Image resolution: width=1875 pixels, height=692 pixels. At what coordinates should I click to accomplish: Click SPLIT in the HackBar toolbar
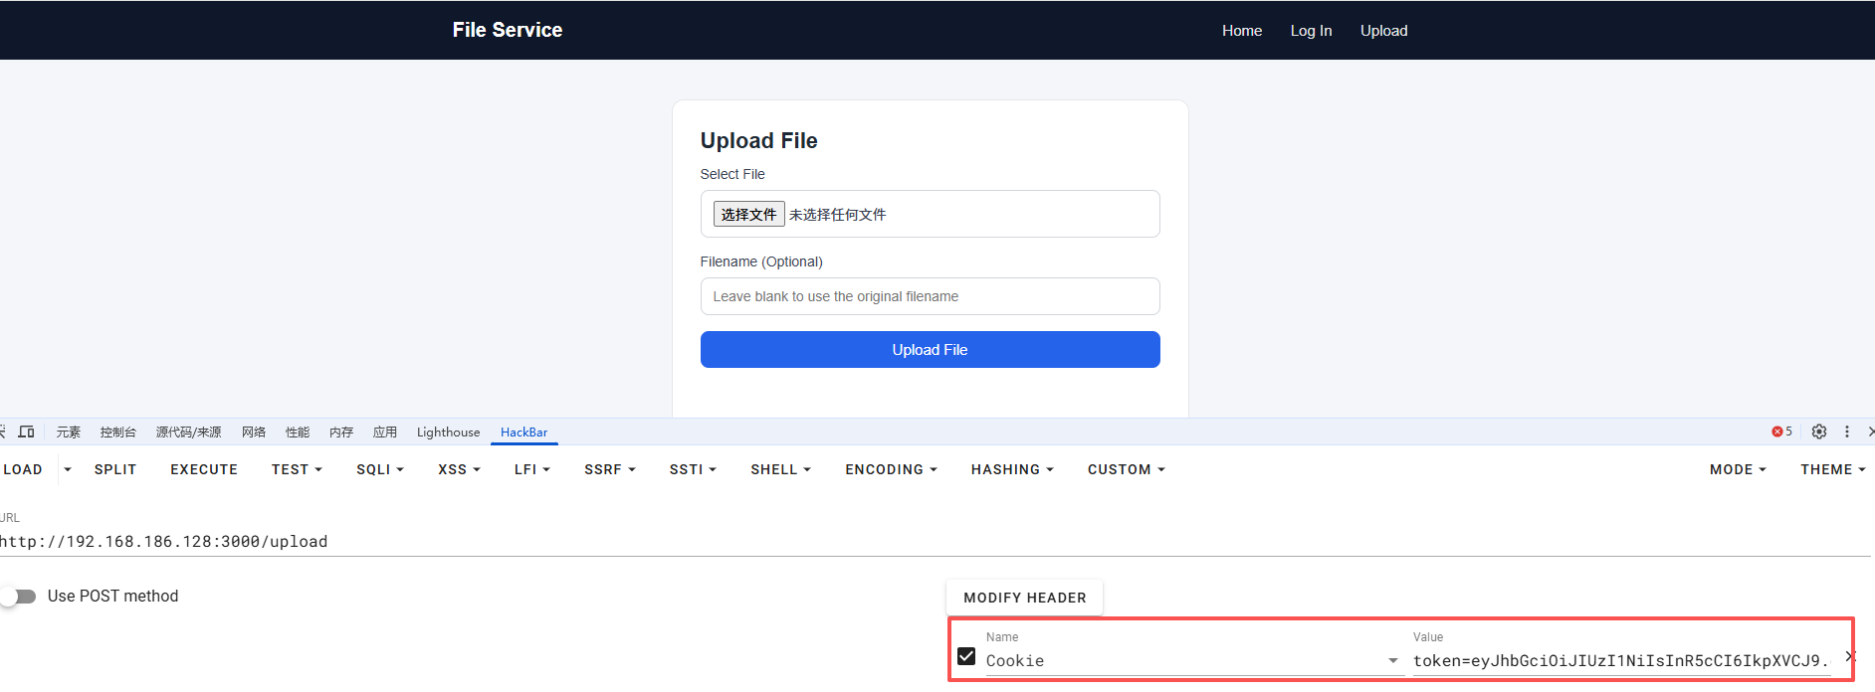[x=115, y=469]
